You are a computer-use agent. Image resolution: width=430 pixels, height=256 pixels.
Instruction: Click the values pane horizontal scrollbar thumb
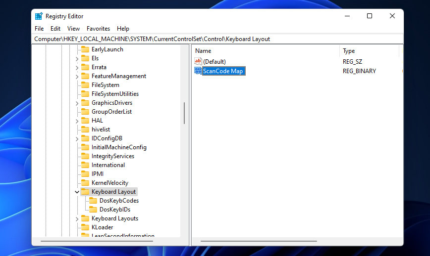point(259,241)
